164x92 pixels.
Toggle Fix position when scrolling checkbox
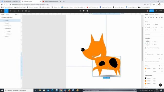146,48
